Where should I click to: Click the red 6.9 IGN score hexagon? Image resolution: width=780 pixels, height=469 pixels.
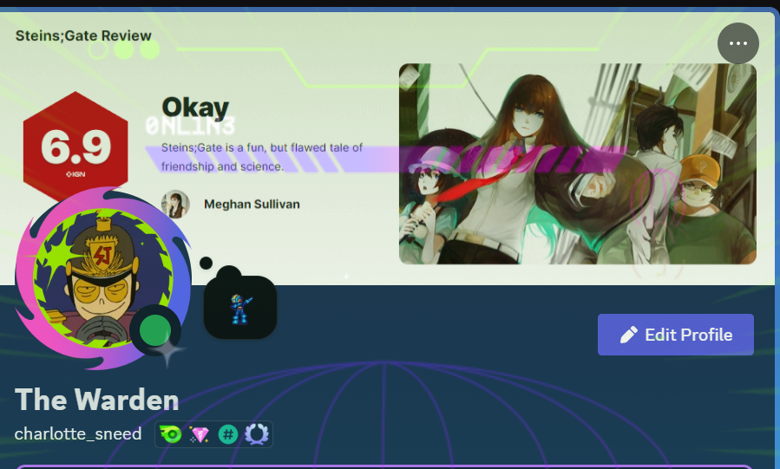pos(75,146)
